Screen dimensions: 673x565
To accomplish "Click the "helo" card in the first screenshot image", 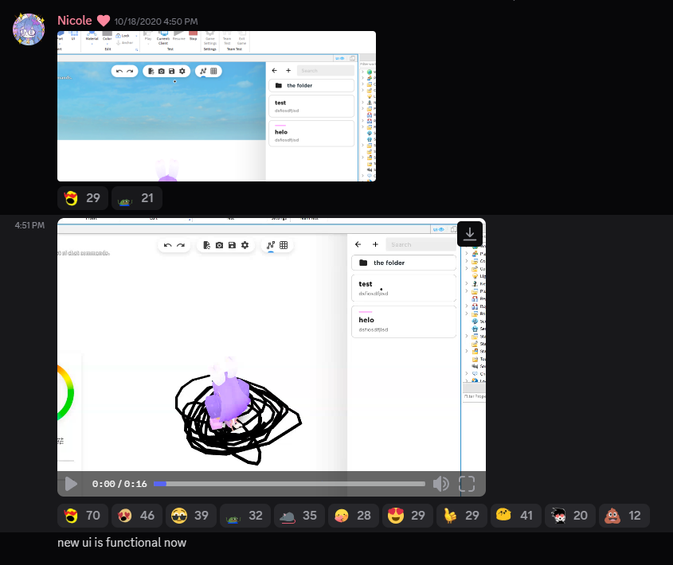I will [311, 134].
